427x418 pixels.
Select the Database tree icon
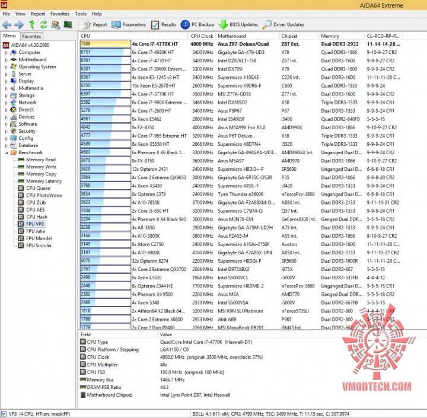click(x=13, y=145)
